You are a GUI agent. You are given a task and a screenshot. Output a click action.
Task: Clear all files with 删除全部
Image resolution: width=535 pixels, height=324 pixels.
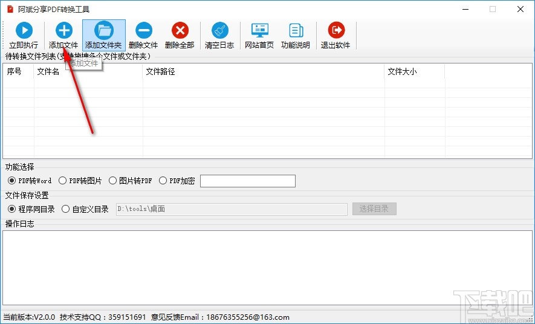[180, 36]
